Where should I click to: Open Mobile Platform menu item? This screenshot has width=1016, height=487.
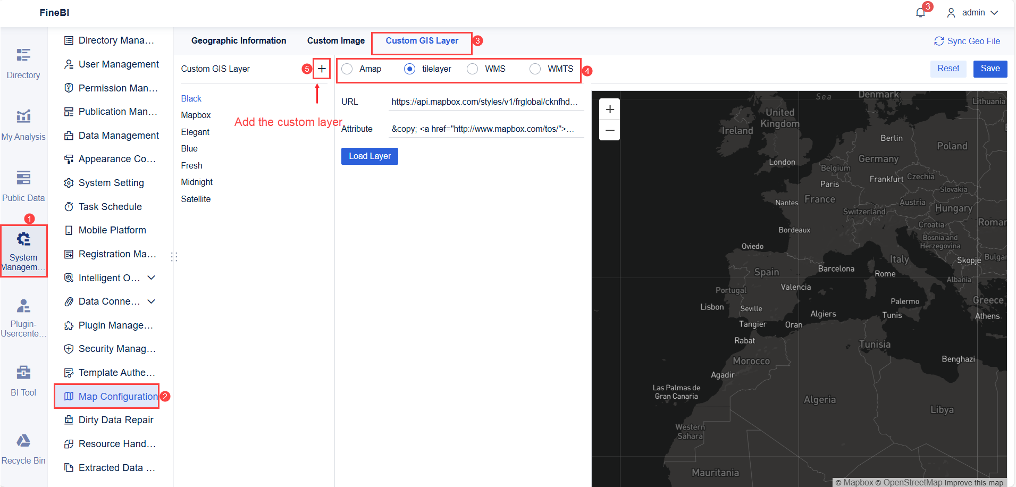pos(105,230)
